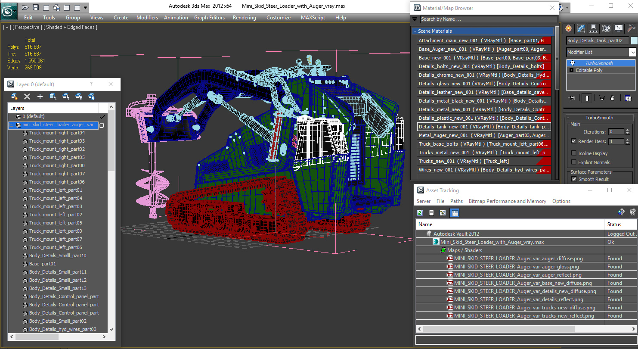Open the Utilities hammer panel tab
The image size is (638, 349).
click(631, 28)
